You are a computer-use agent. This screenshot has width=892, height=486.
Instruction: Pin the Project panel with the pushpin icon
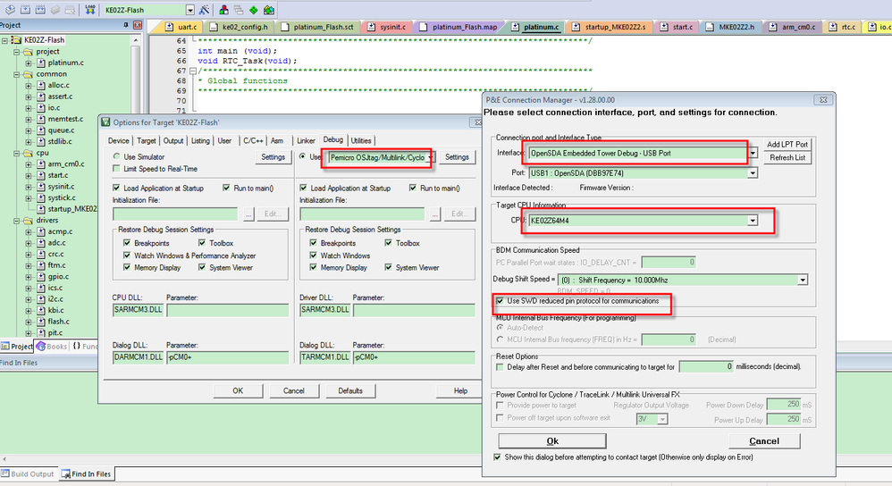click(126, 25)
